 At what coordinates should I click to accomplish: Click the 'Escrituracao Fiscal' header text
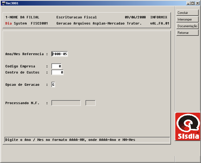77,17
